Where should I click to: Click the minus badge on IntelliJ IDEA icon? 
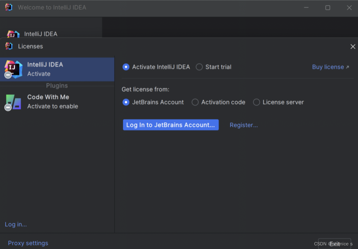pos(8,75)
